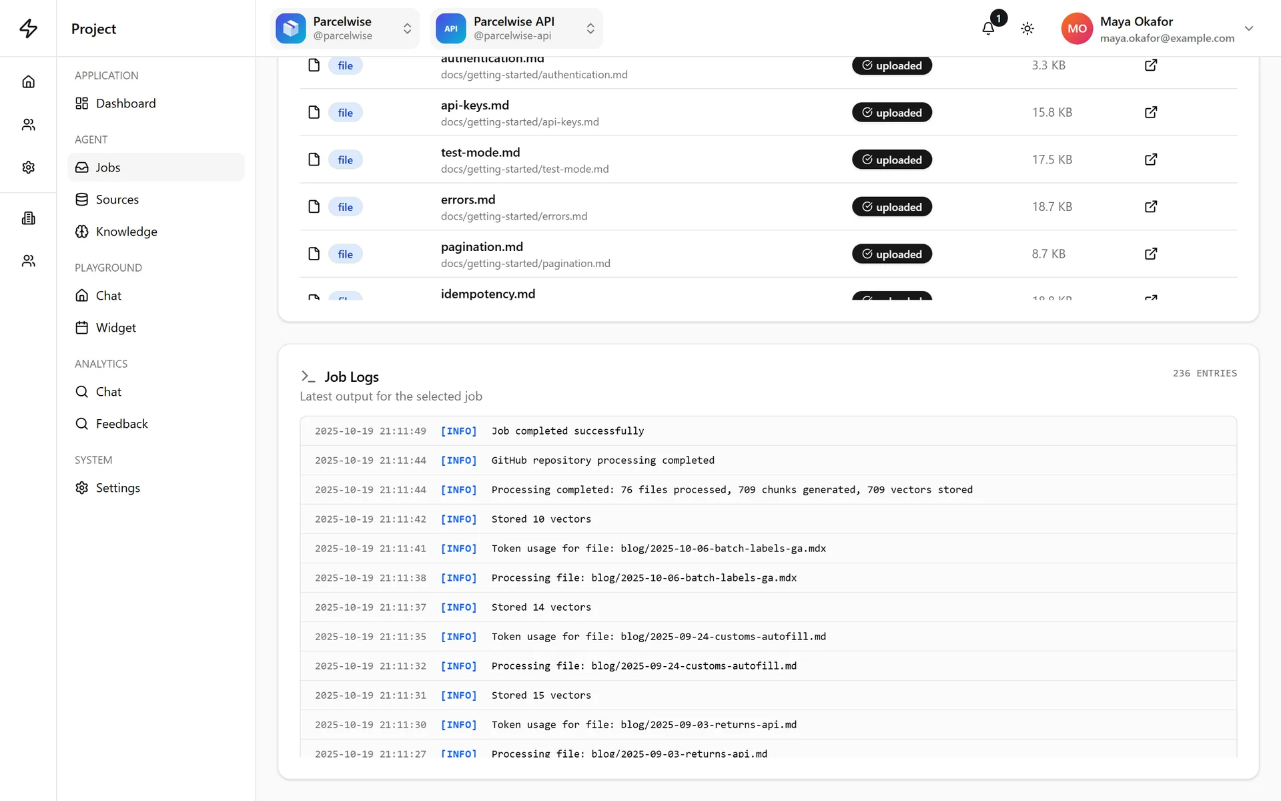
Task: Open Knowledge in the sidebar
Action: pos(155,232)
